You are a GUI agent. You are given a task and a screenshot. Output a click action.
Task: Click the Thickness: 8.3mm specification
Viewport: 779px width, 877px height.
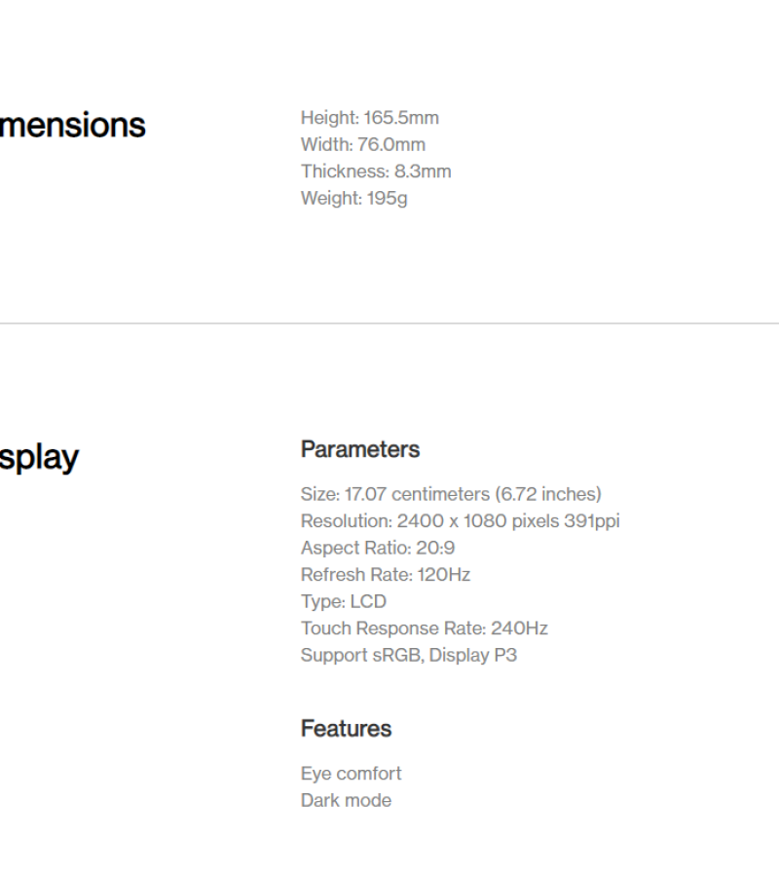[x=375, y=172]
